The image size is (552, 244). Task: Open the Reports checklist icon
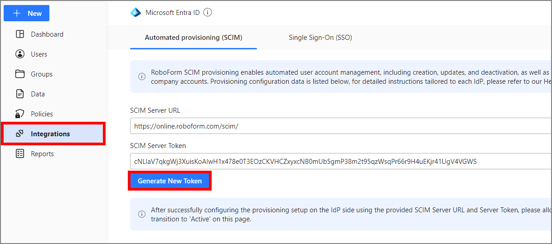coord(20,154)
